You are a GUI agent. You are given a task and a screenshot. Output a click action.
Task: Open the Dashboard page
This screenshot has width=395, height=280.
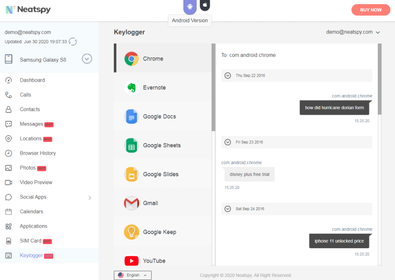click(x=32, y=80)
